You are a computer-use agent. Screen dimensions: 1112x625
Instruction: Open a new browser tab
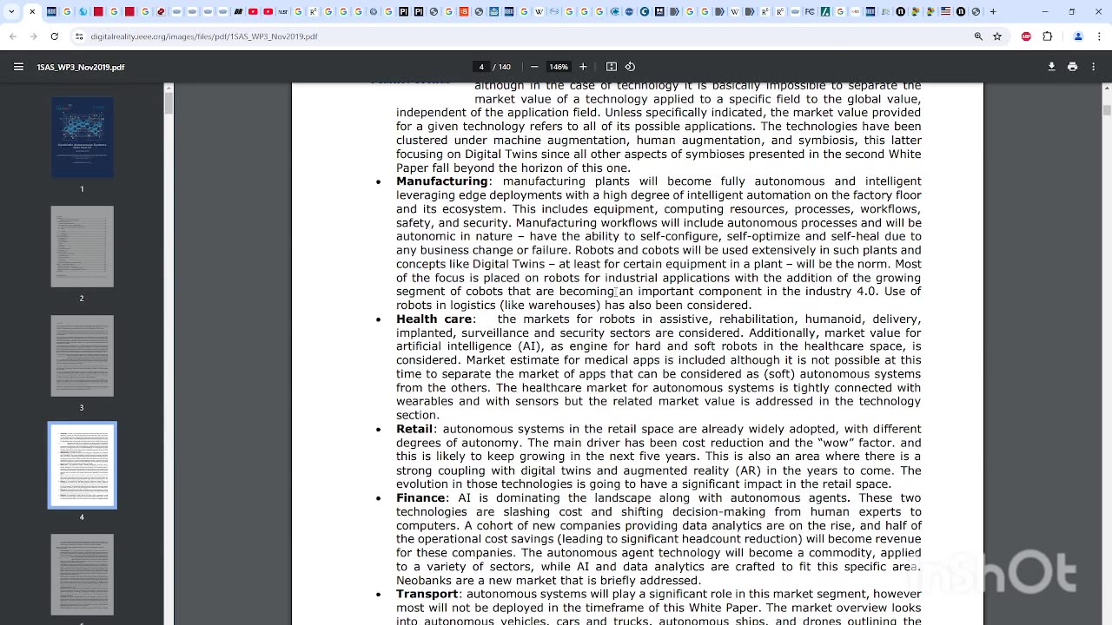click(993, 11)
